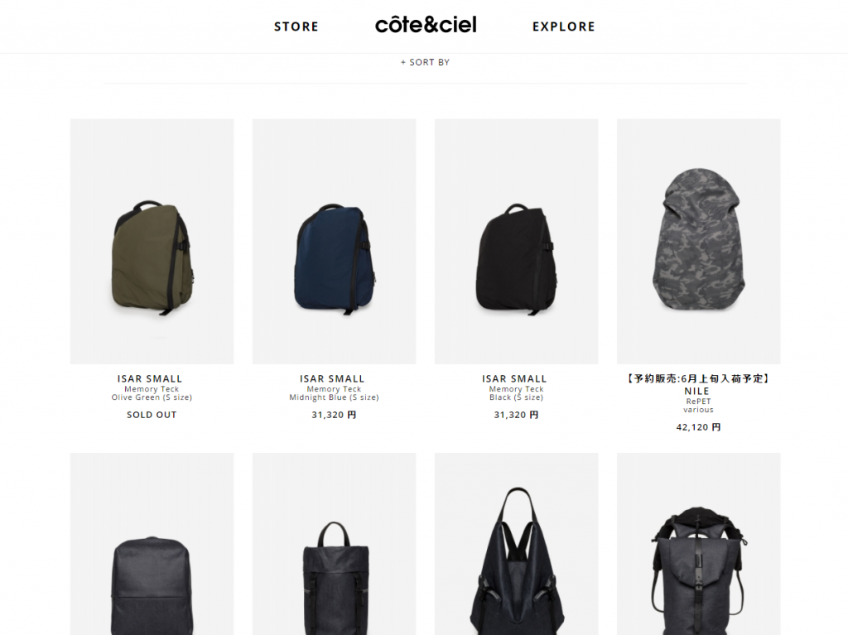
Task: Click the 31,320 円 price of Midnight Blue
Action: 335,415
